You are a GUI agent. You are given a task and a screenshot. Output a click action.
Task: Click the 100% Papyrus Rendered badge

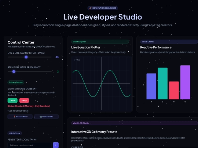pos(103,8)
